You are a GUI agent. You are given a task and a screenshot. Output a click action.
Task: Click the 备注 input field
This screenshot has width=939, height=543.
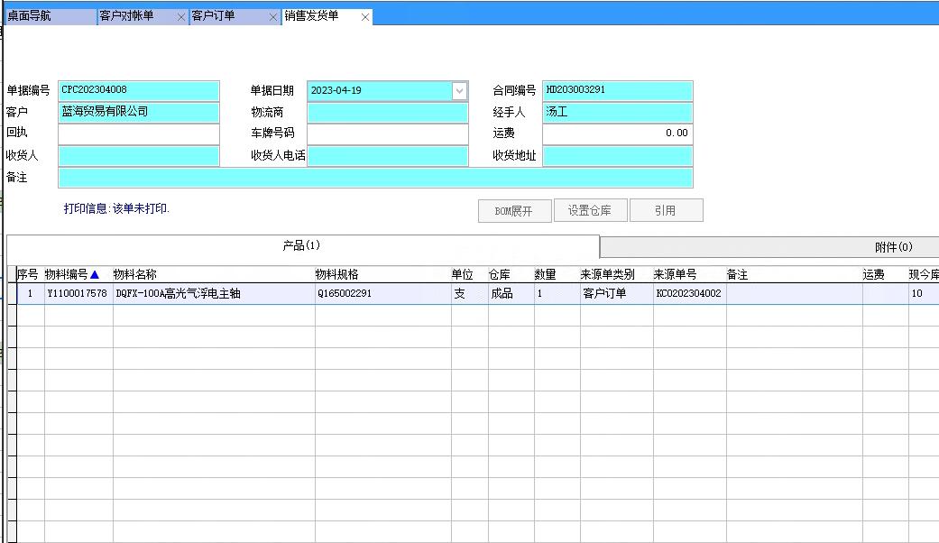[375, 178]
